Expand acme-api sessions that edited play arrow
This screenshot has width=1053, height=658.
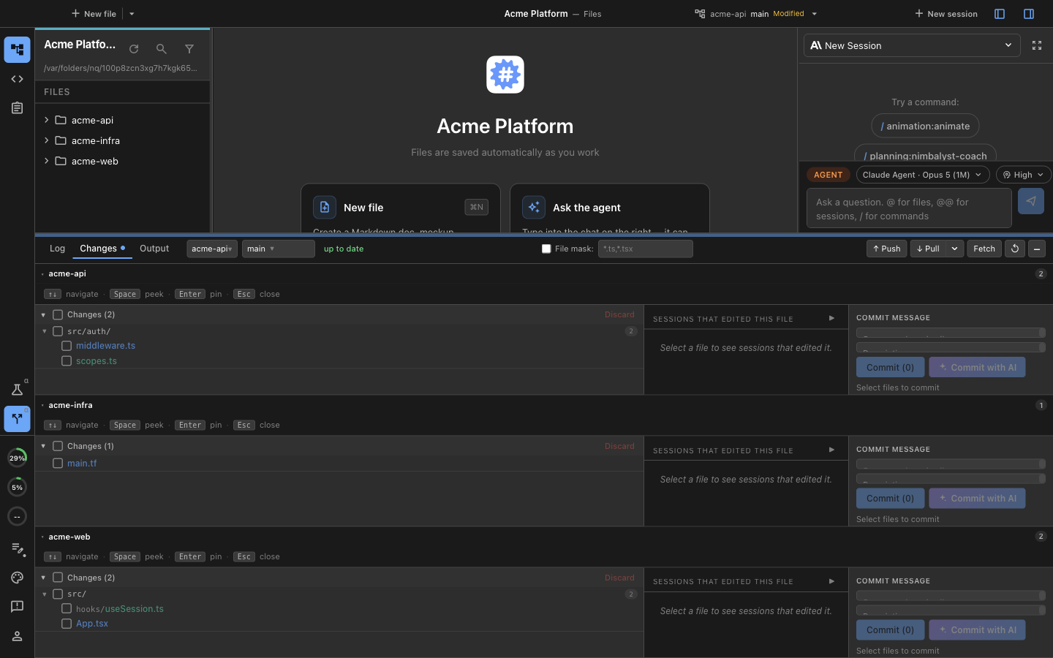pyautogui.click(x=831, y=318)
